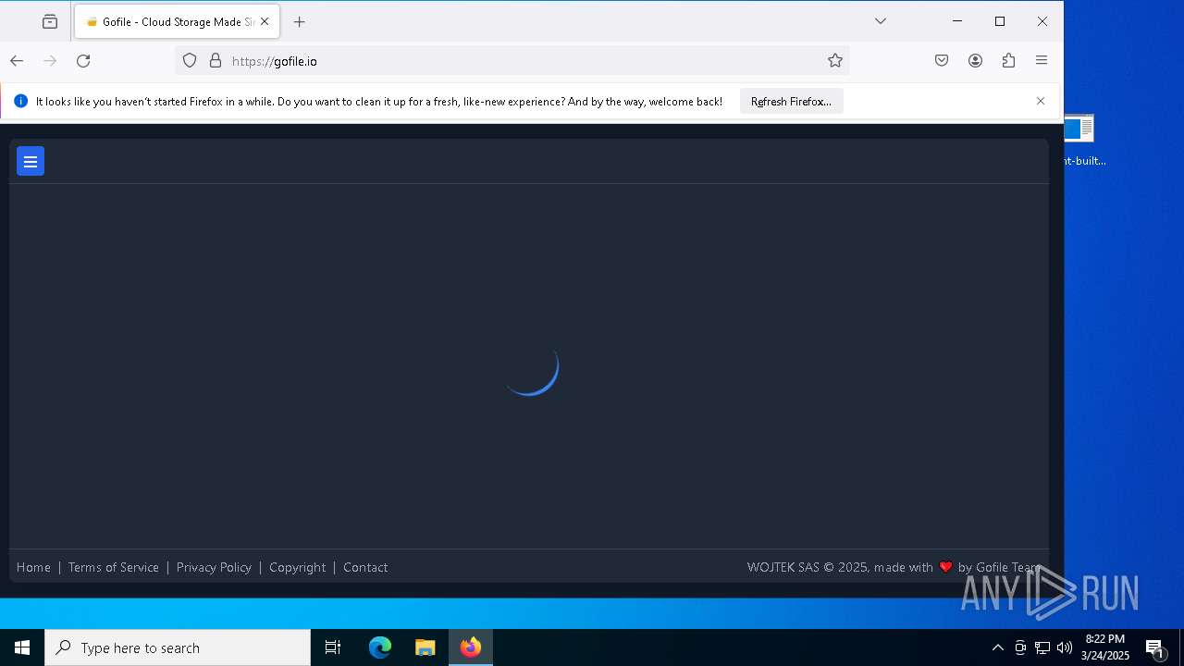
Task: Select the Firefox taskbar icon
Action: 471,647
